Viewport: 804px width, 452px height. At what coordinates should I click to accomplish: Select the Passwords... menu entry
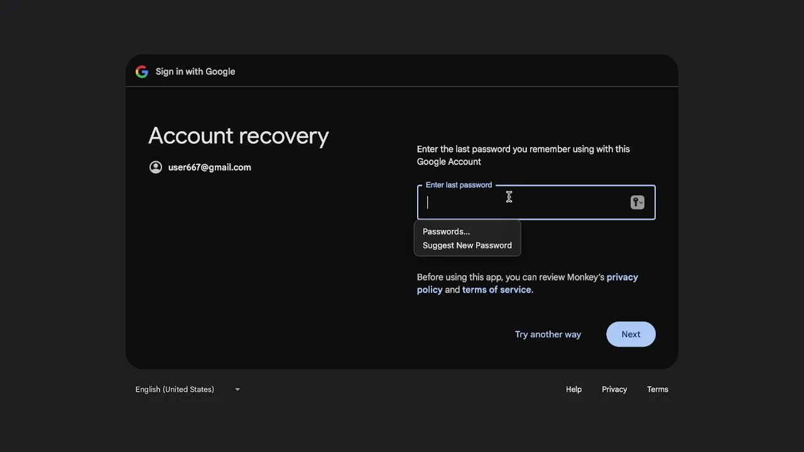467,232
